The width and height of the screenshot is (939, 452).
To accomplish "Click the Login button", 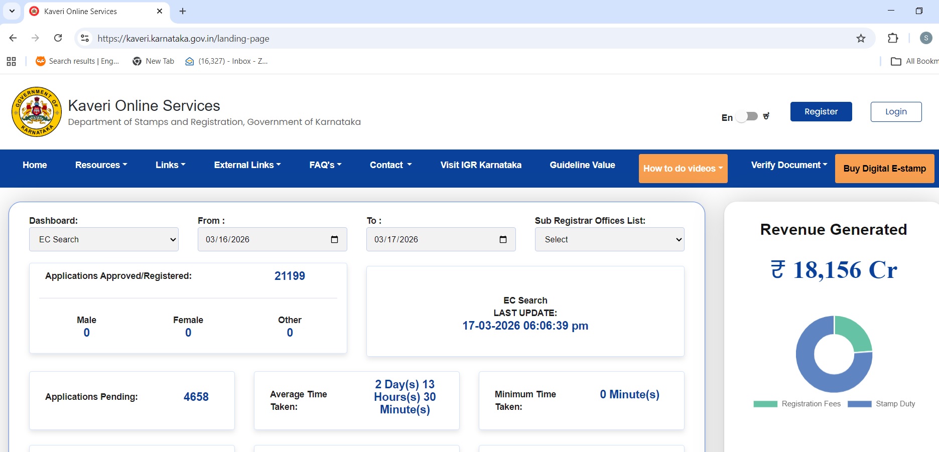I will point(896,111).
